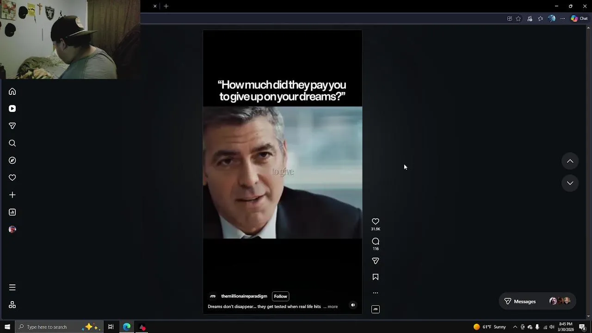Like the reel with heart icon
The width and height of the screenshot is (592, 333).
pyautogui.click(x=376, y=222)
